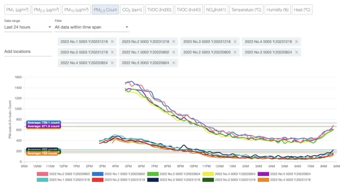
Task: Show the Humidity (%) metric
Action: [277, 9]
